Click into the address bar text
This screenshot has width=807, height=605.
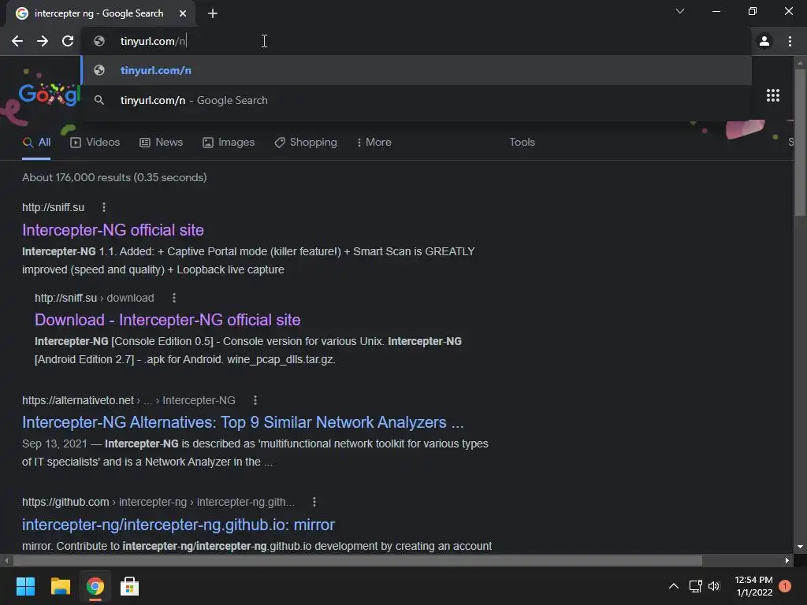(x=154, y=41)
